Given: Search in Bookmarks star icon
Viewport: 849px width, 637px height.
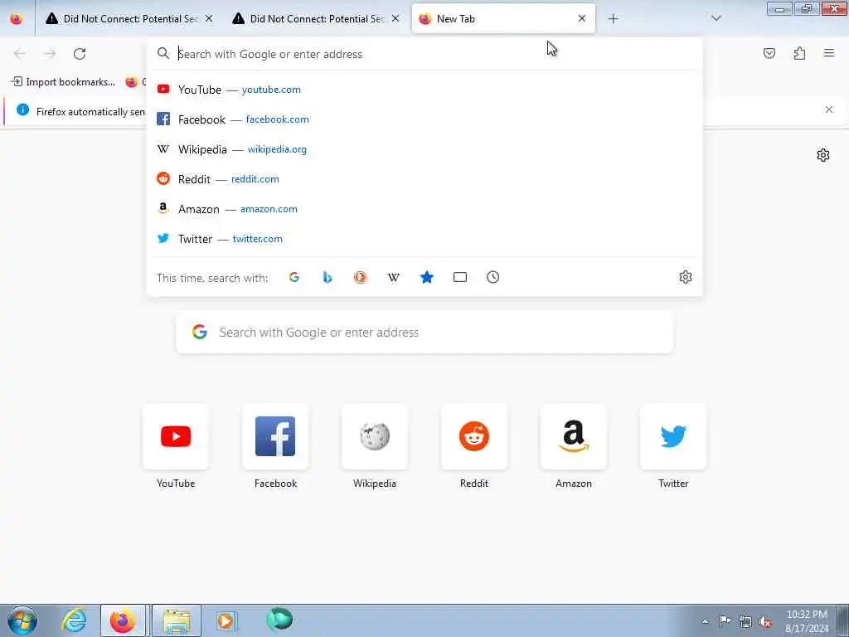Looking at the screenshot, I should pos(427,277).
